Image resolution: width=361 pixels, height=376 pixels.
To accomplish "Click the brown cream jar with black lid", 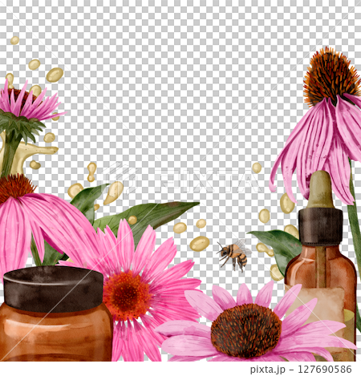I will 55,313.
